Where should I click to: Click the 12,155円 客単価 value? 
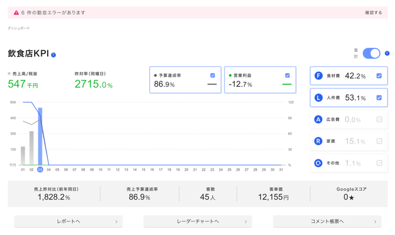274,197
